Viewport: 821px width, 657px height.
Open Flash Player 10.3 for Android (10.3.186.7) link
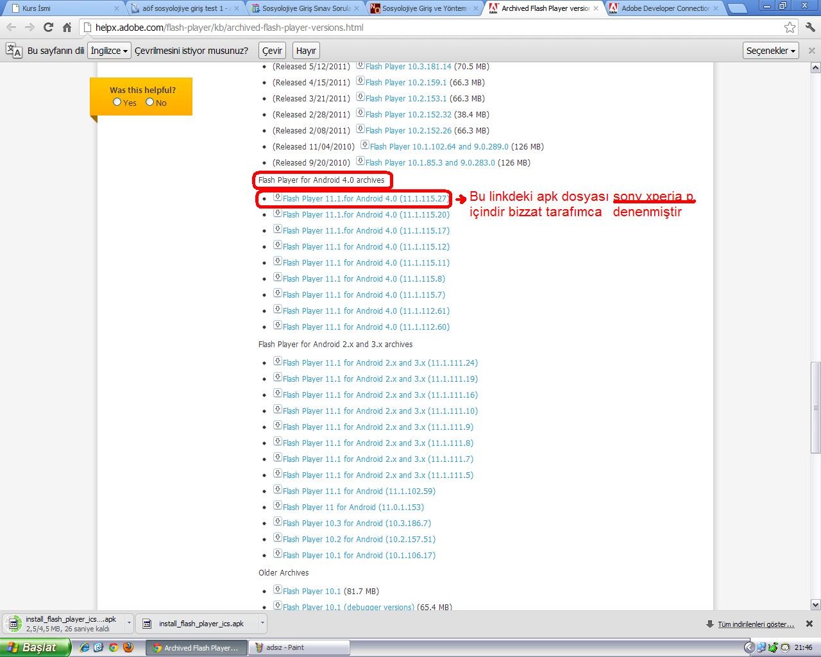point(357,524)
